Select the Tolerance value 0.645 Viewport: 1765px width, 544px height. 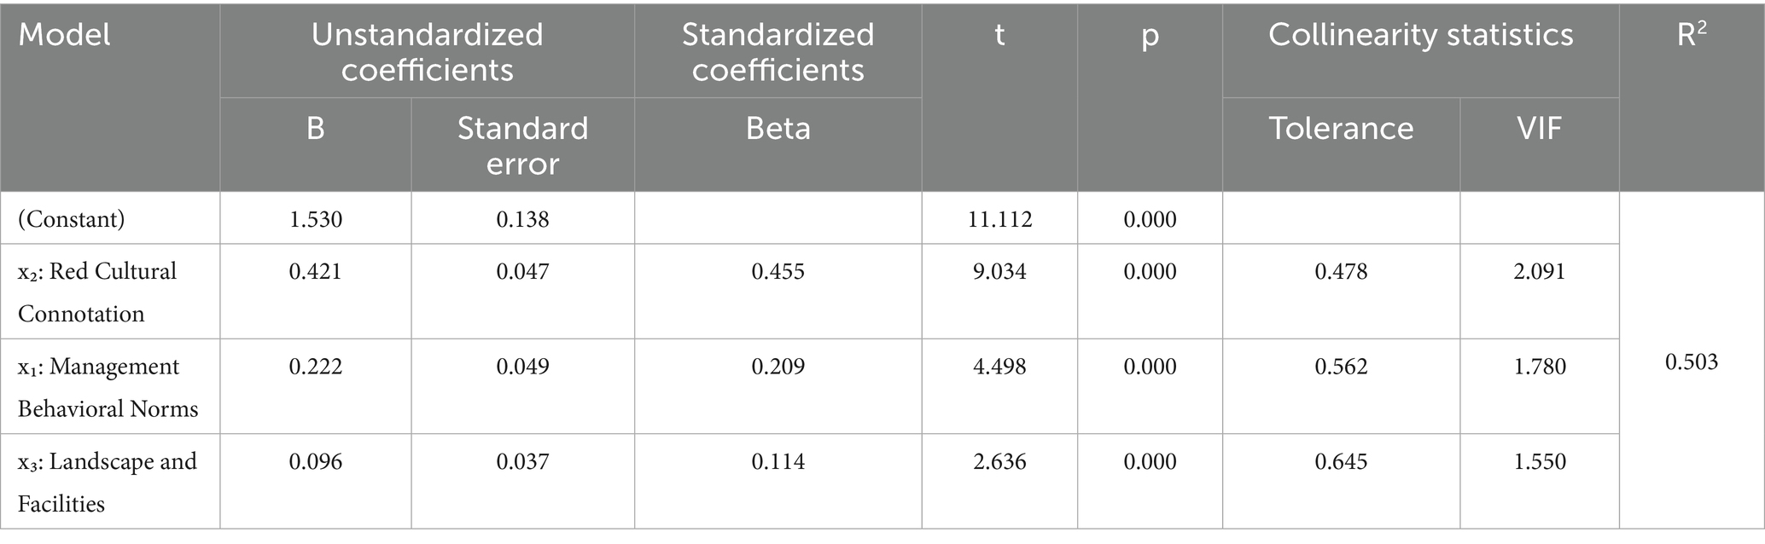(1341, 461)
